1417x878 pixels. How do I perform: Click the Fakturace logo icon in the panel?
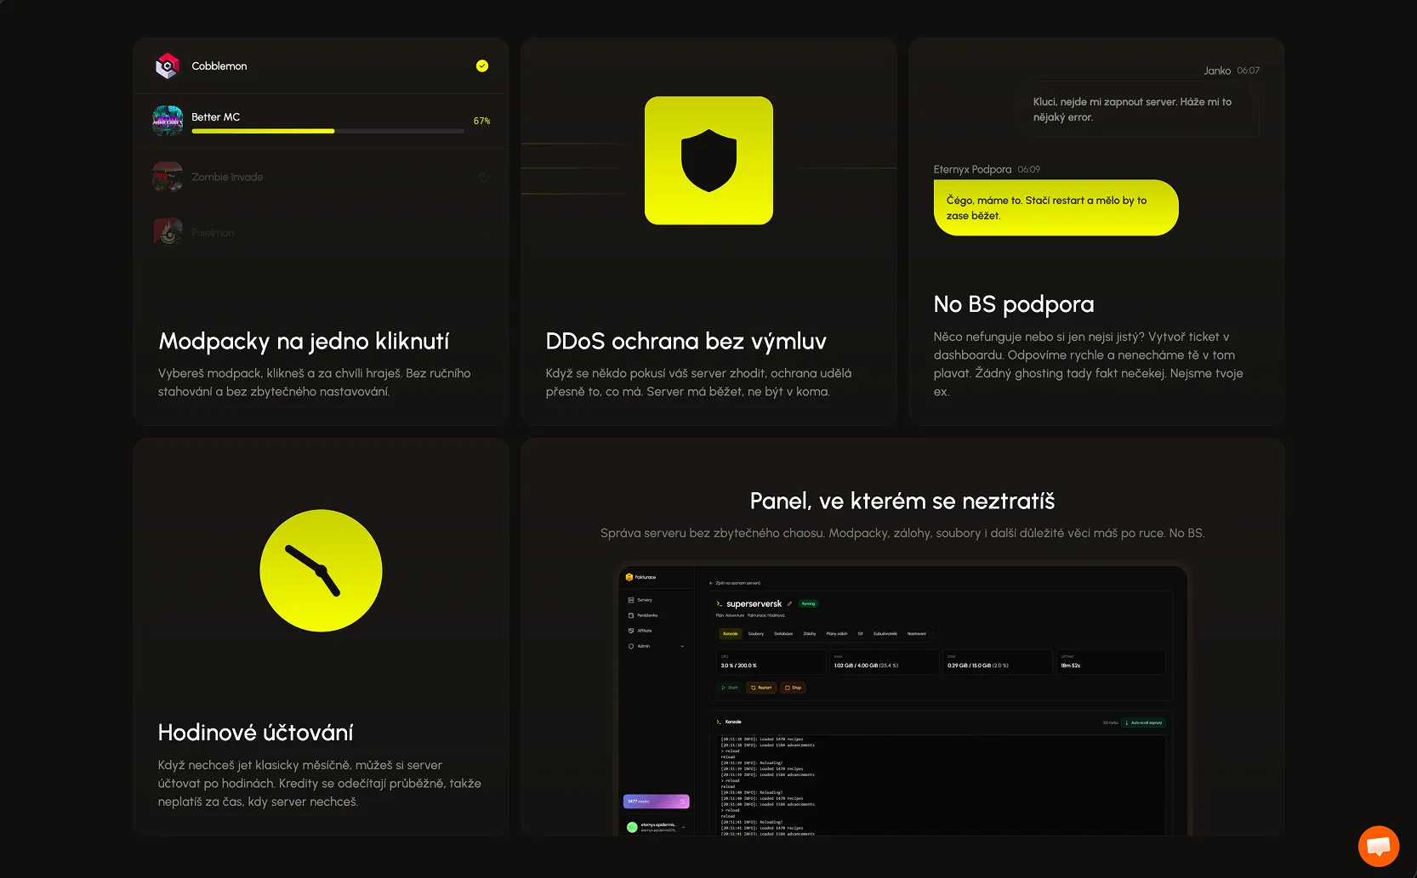pyautogui.click(x=629, y=577)
